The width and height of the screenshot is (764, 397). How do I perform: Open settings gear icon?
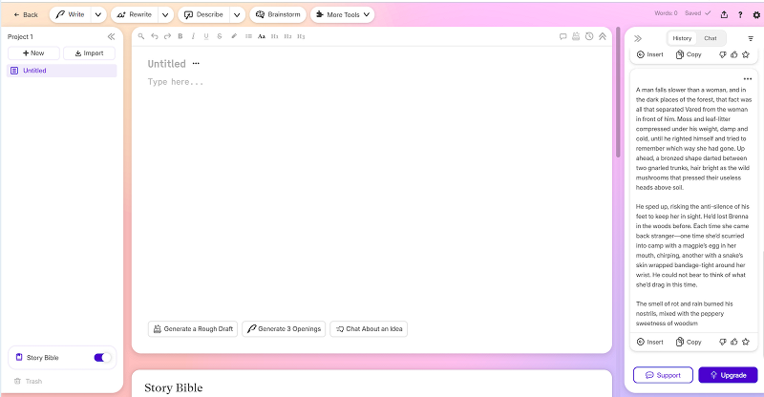[756, 14]
